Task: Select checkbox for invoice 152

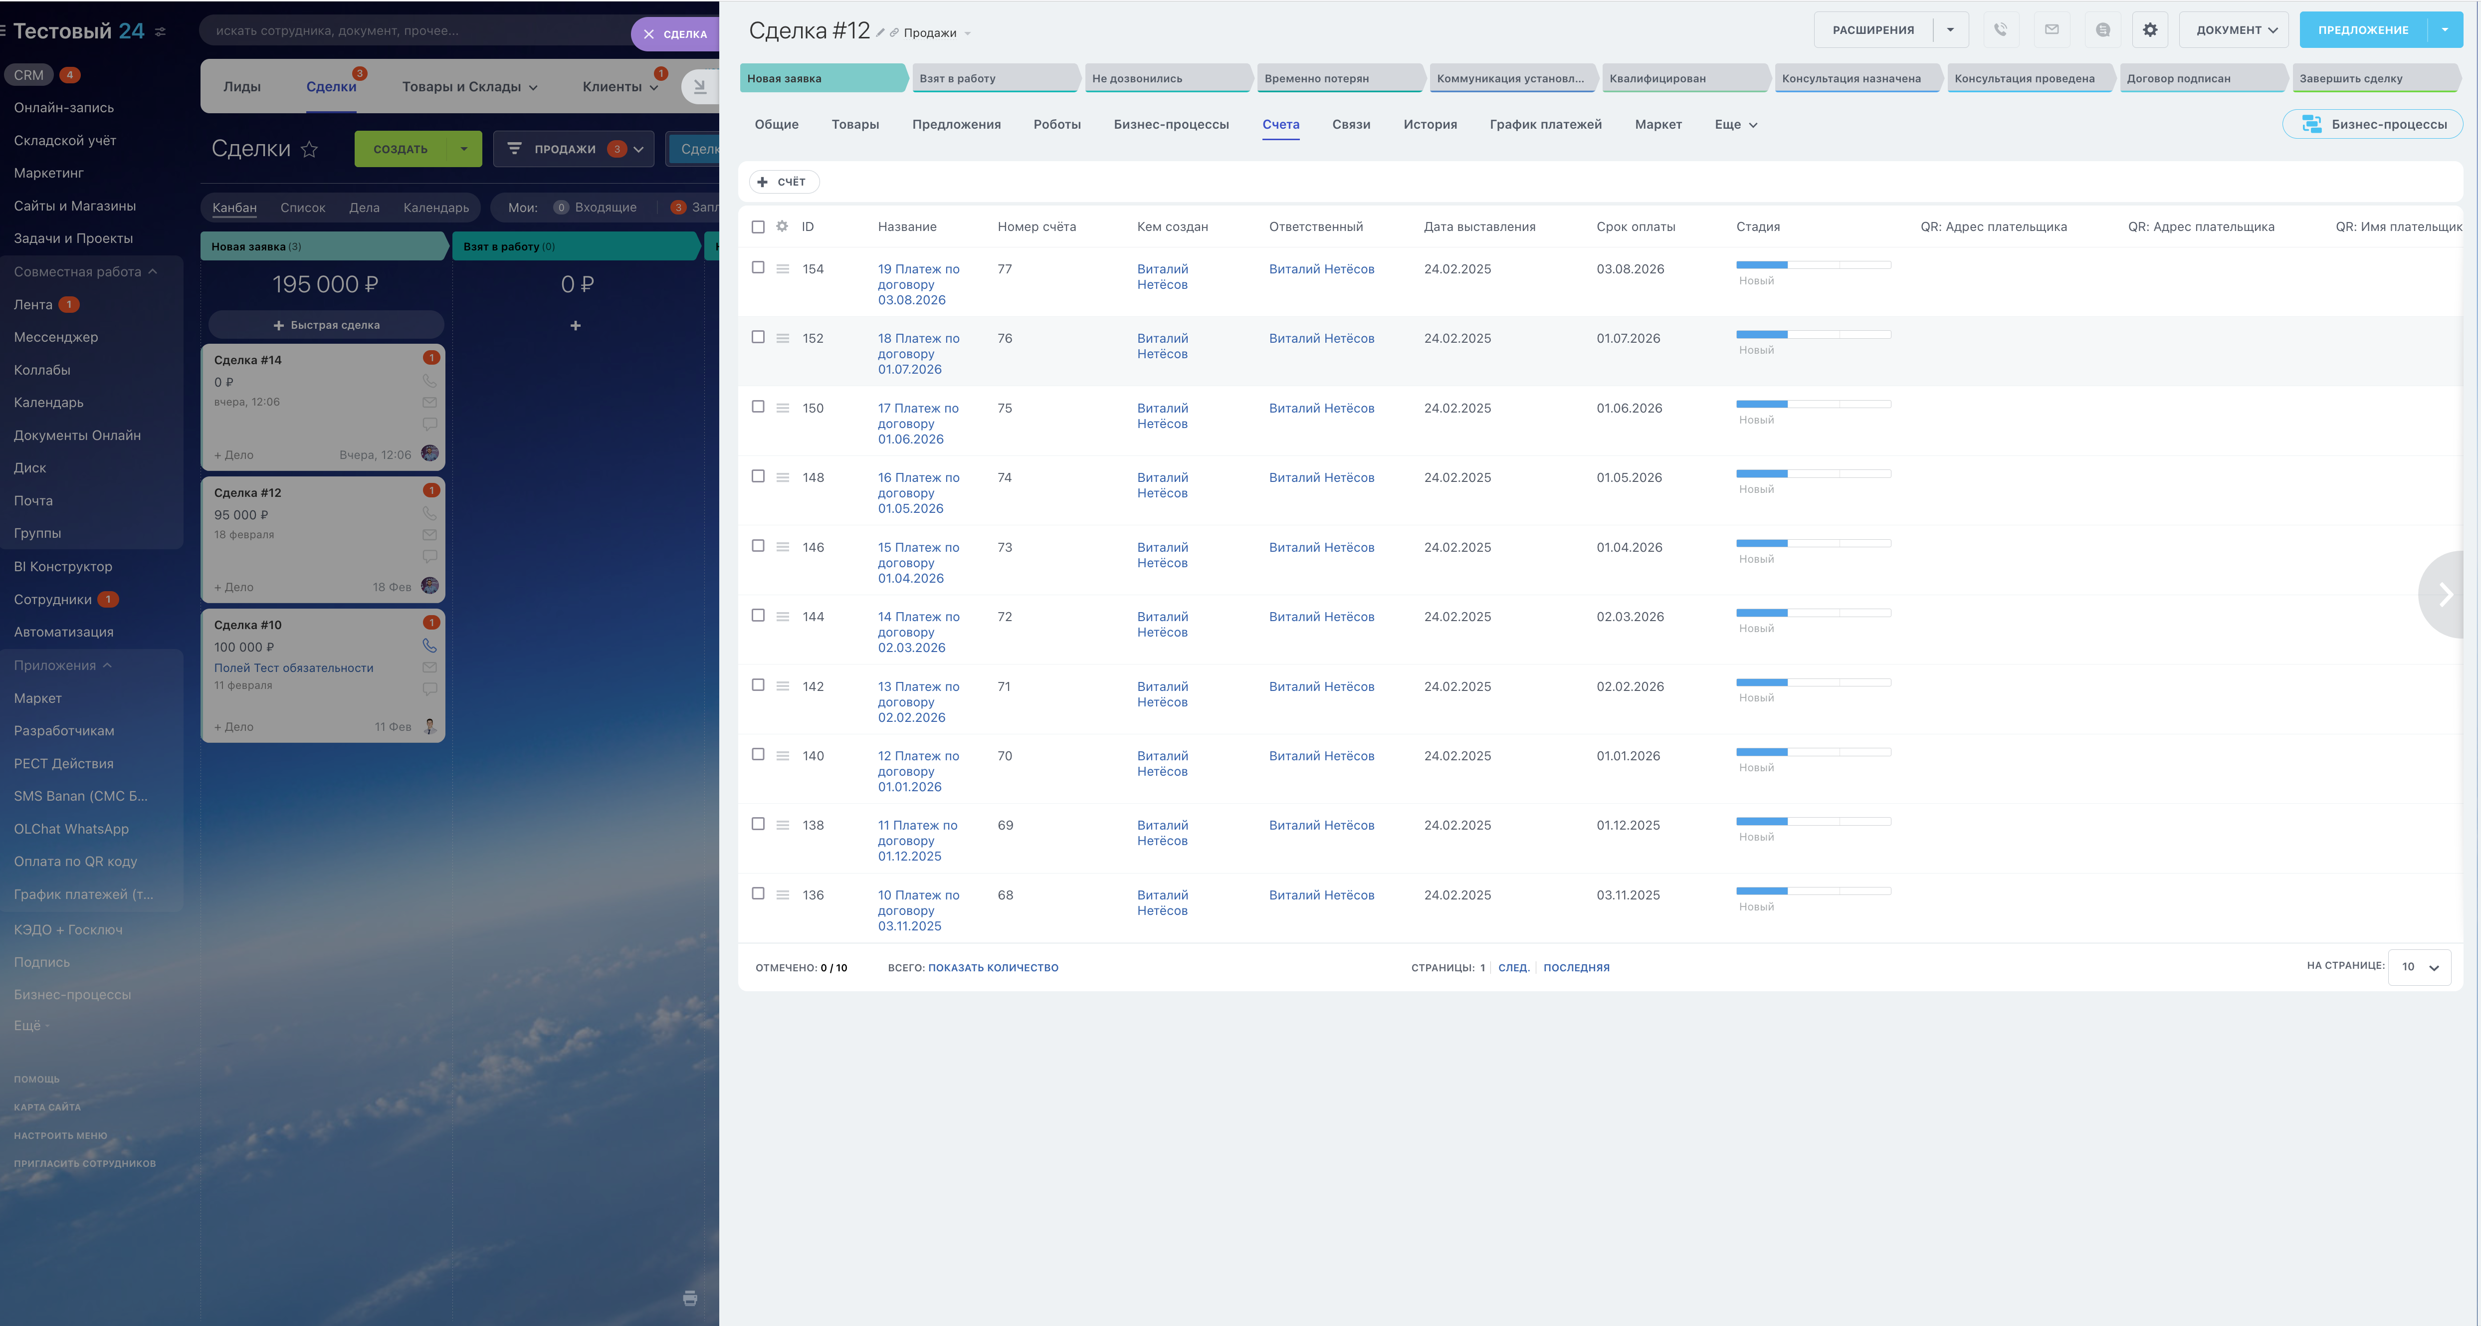Action: [x=758, y=337]
